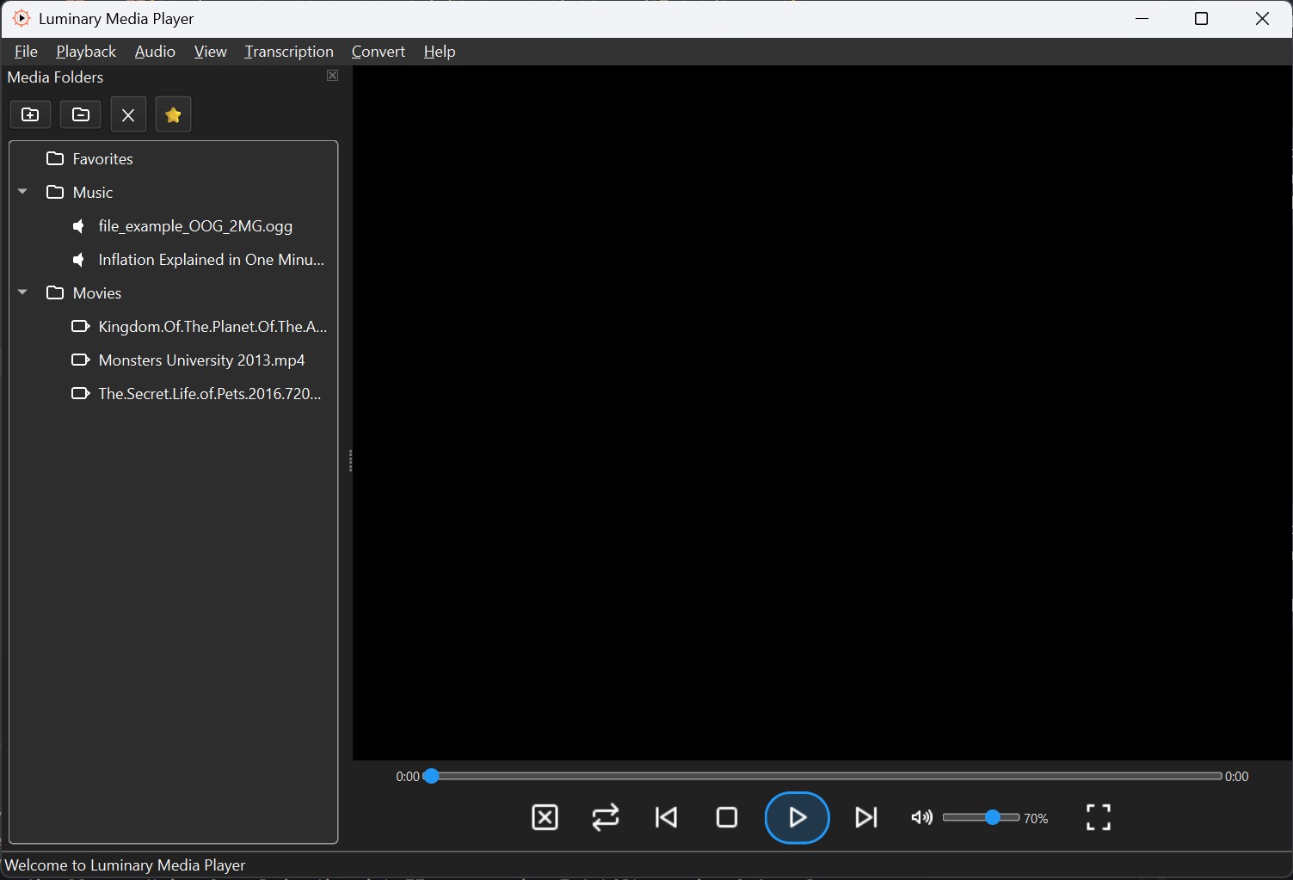Viewport: 1293px width, 880px height.
Task: Collapse the Music folder
Action: point(23,192)
